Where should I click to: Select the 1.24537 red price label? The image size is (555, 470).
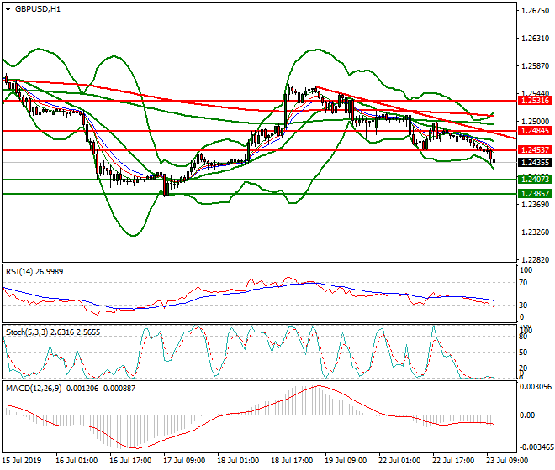[x=535, y=150]
